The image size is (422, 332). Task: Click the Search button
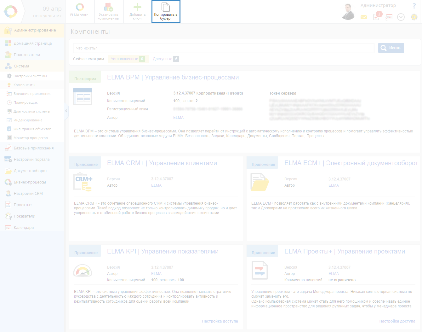pos(391,48)
